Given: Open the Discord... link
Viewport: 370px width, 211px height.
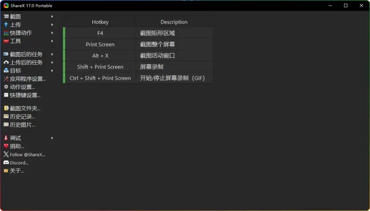Looking at the screenshot, I should [19, 163].
